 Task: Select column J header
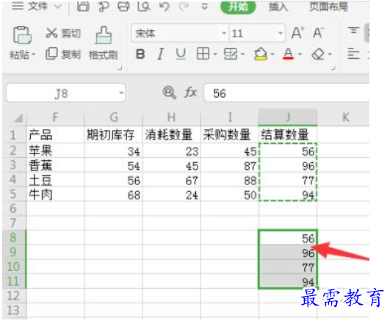click(288, 118)
